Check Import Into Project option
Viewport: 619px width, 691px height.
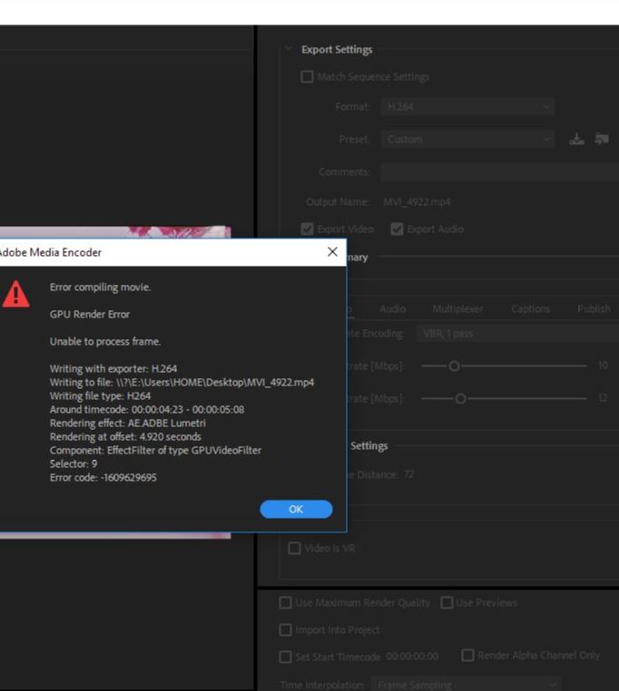pos(286,629)
